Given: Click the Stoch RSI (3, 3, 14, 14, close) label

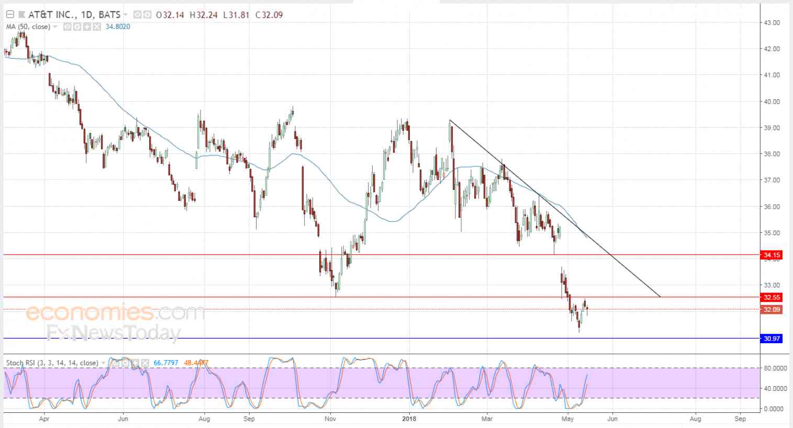Looking at the screenshot, I should coord(52,363).
